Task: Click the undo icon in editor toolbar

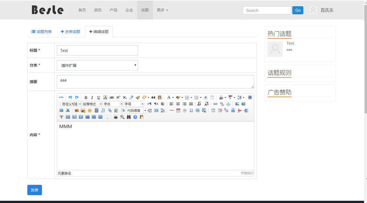Action: [70, 97]
